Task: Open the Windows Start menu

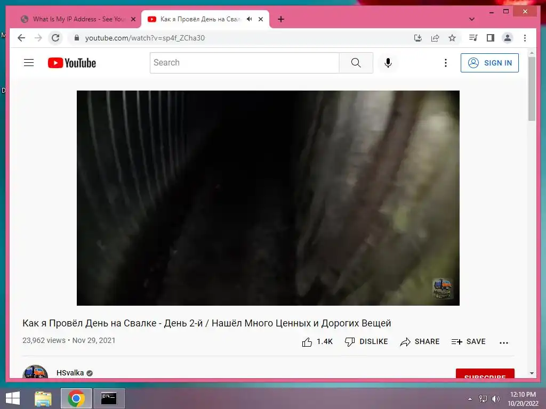Action: click(x=13, y=398)
